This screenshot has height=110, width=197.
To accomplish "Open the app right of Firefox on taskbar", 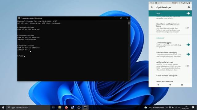I will click(x=73, y=107).
